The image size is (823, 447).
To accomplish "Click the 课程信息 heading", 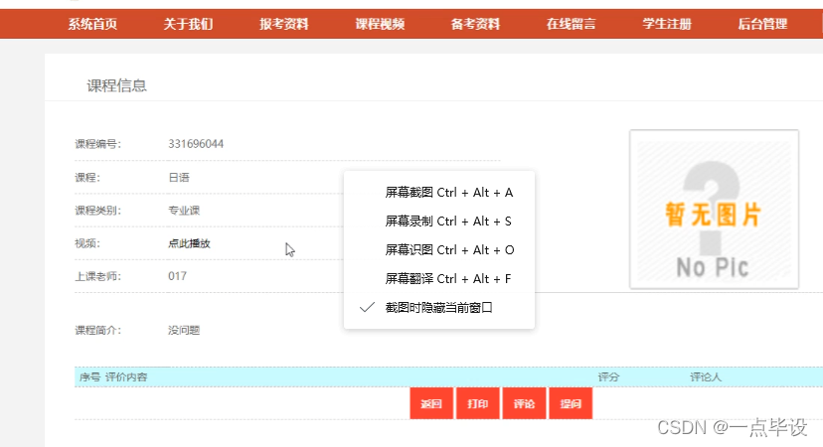I will coord(116,85).
